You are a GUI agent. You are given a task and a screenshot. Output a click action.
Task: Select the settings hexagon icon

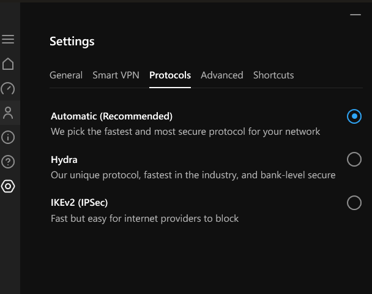coord(8,186)
